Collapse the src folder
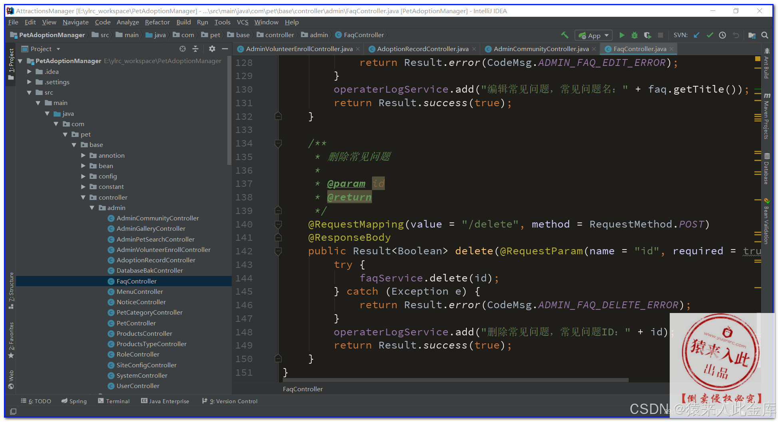Image resolution: width=778 pixels, height=422 pixels. click(29, 92)
